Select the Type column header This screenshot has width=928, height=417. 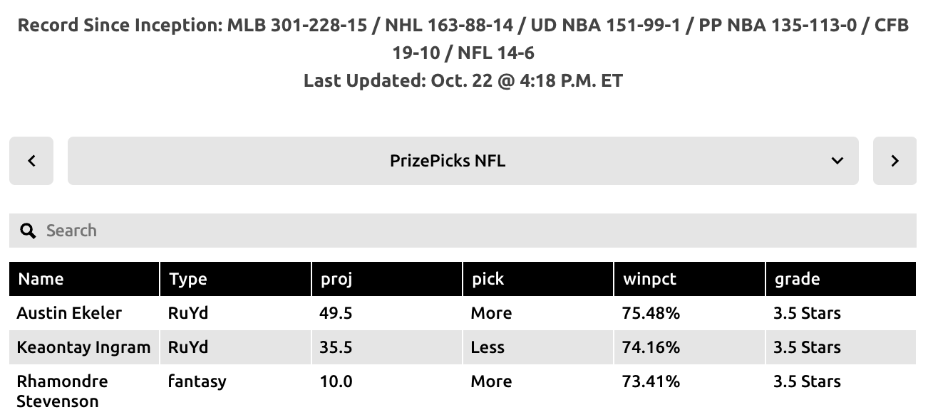coord(187,278)
